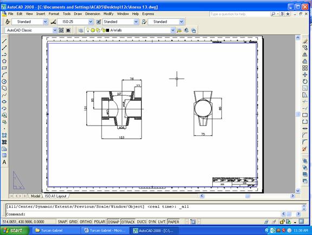Toggle OTRACK object snap tracking
The width and height of the screenshot is (312, 235).
click(128, 222)
